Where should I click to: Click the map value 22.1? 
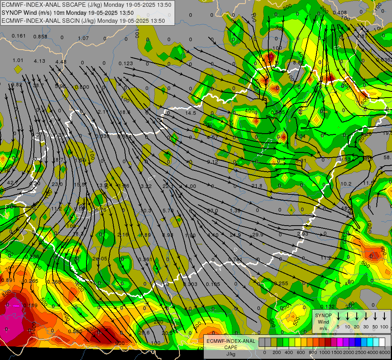pyautogui.click(x=168, y=186)
